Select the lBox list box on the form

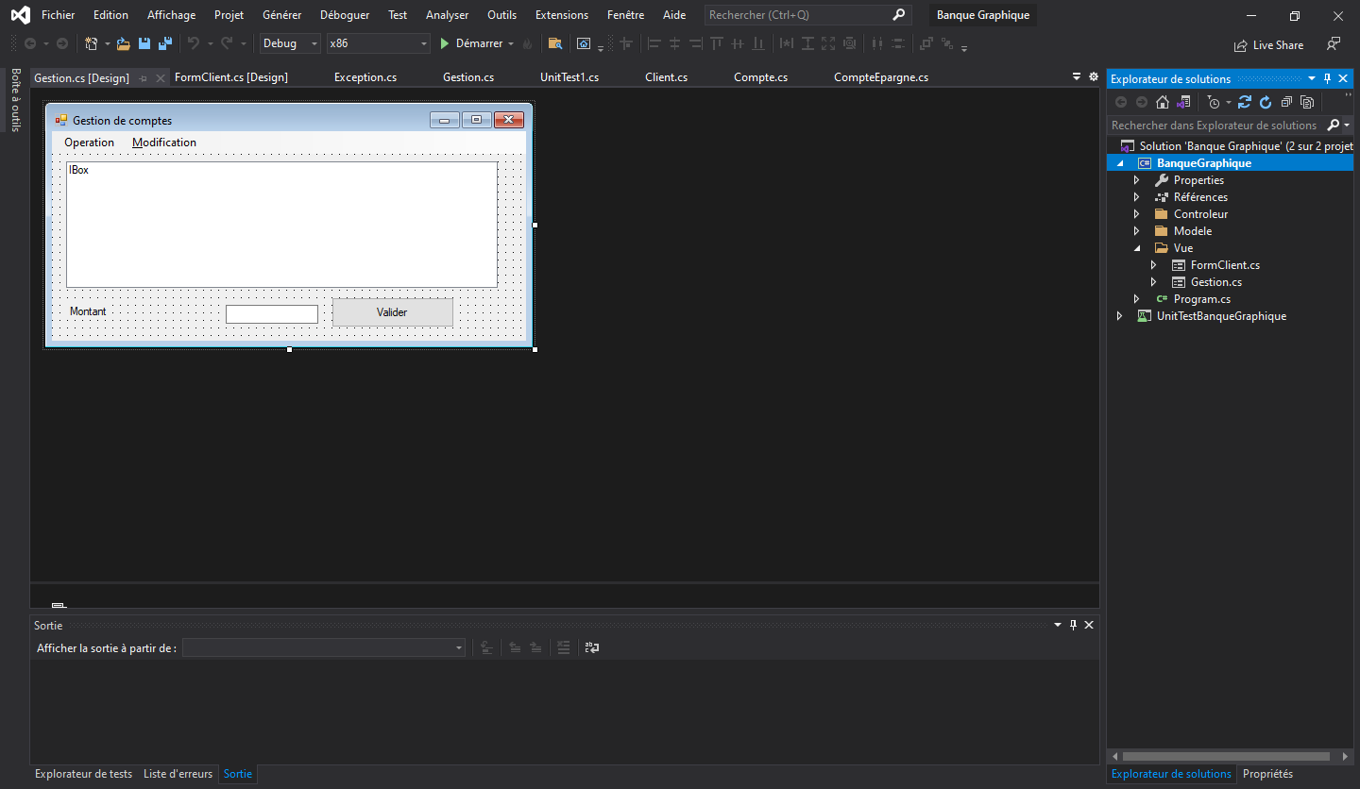point(281,225)
